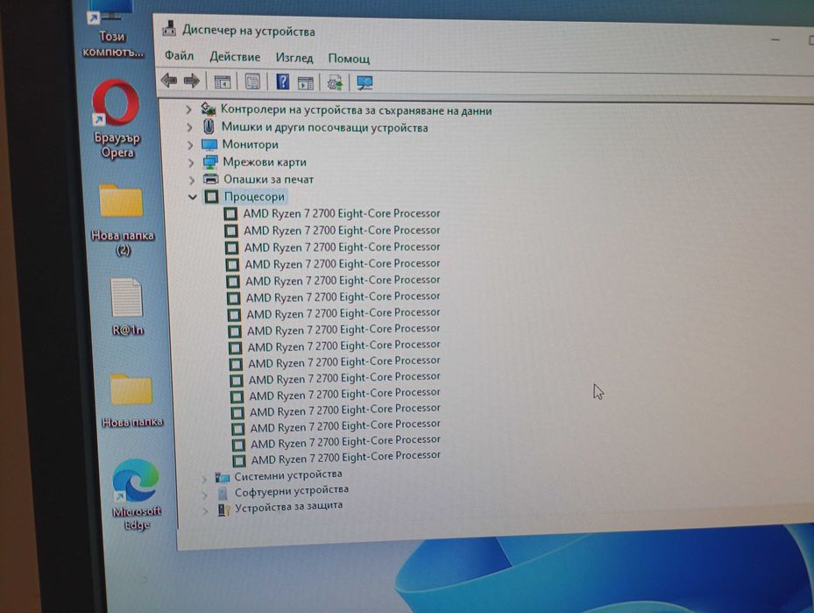
Task: Expand Мишки и други посочващи устройства
Action: tap(189, 127)
